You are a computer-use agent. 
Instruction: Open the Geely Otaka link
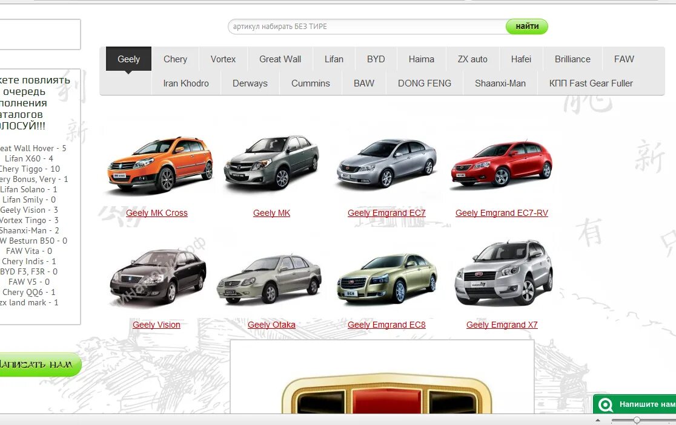(271, 325)
